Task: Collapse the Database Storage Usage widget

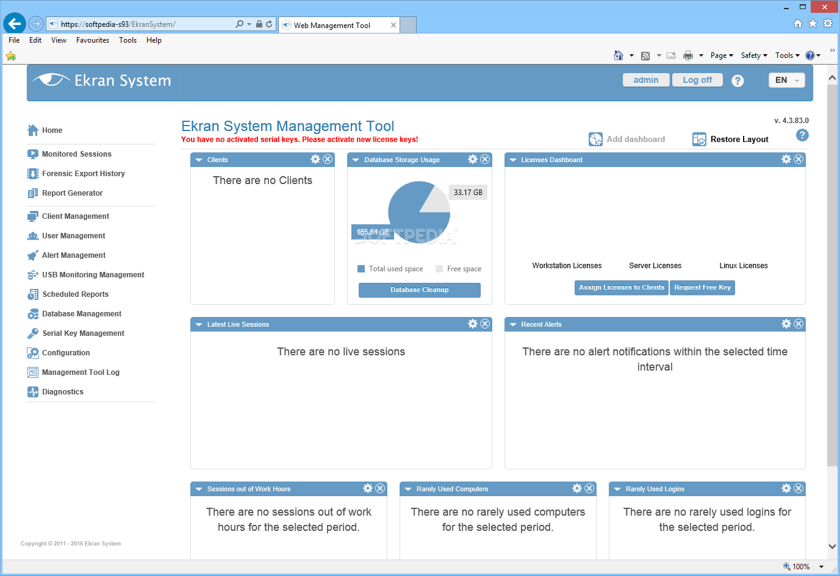Action: (x=356, y=160)
